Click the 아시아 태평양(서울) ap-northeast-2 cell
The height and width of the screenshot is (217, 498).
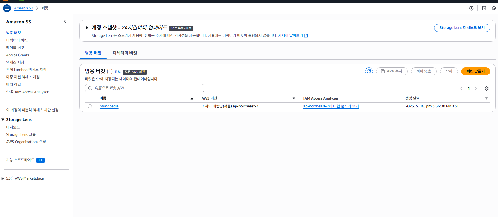pos(230,106)
